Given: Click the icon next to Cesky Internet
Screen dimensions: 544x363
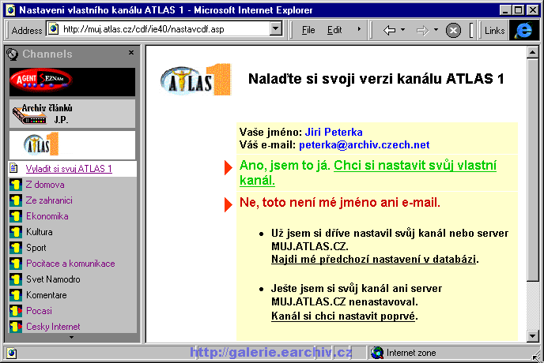Looking at the screenshot, I should pos(16,327).
